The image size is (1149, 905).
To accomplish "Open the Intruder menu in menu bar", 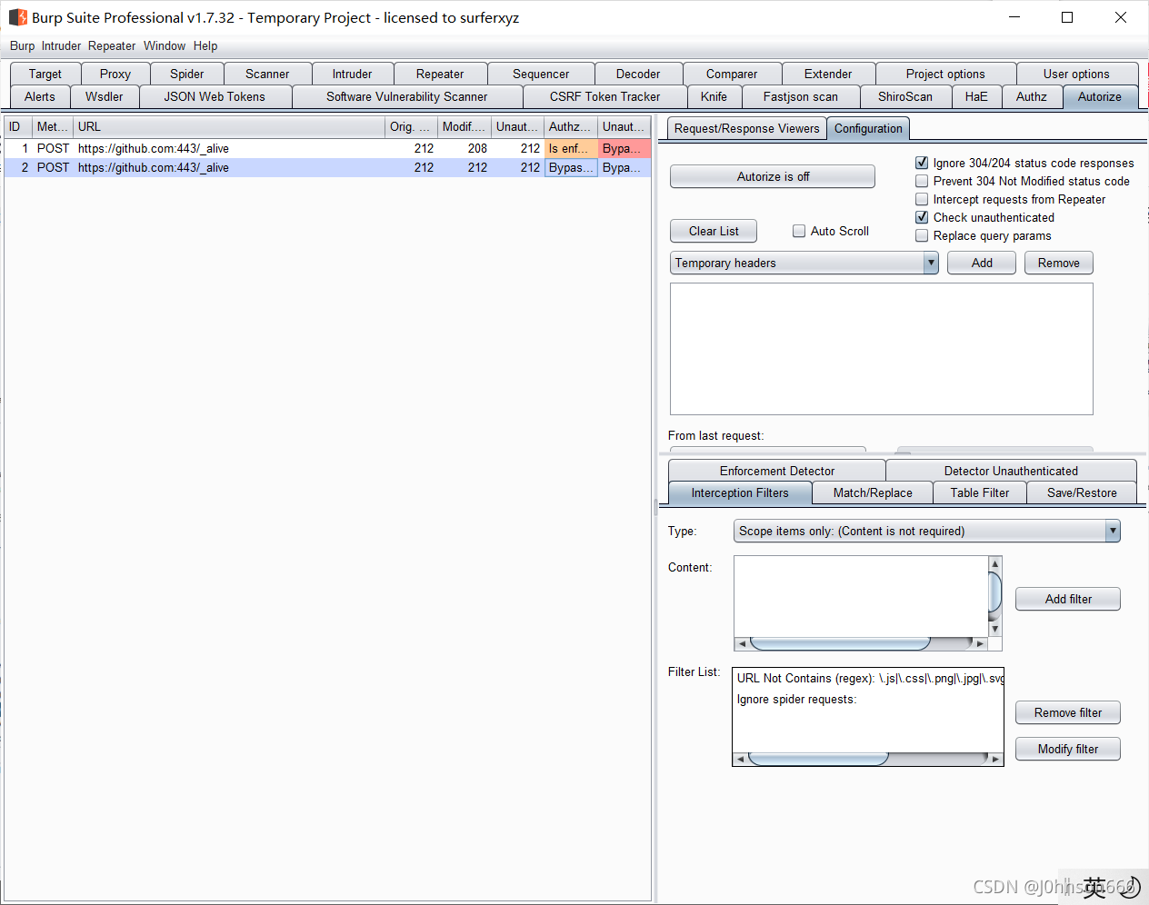I will click(x=61, y=45).
